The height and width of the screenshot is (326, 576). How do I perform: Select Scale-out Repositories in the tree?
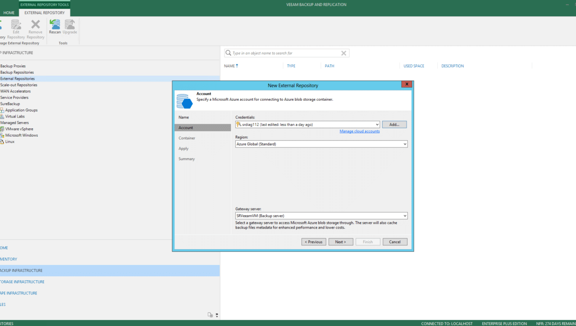click(x=19, y=85)
